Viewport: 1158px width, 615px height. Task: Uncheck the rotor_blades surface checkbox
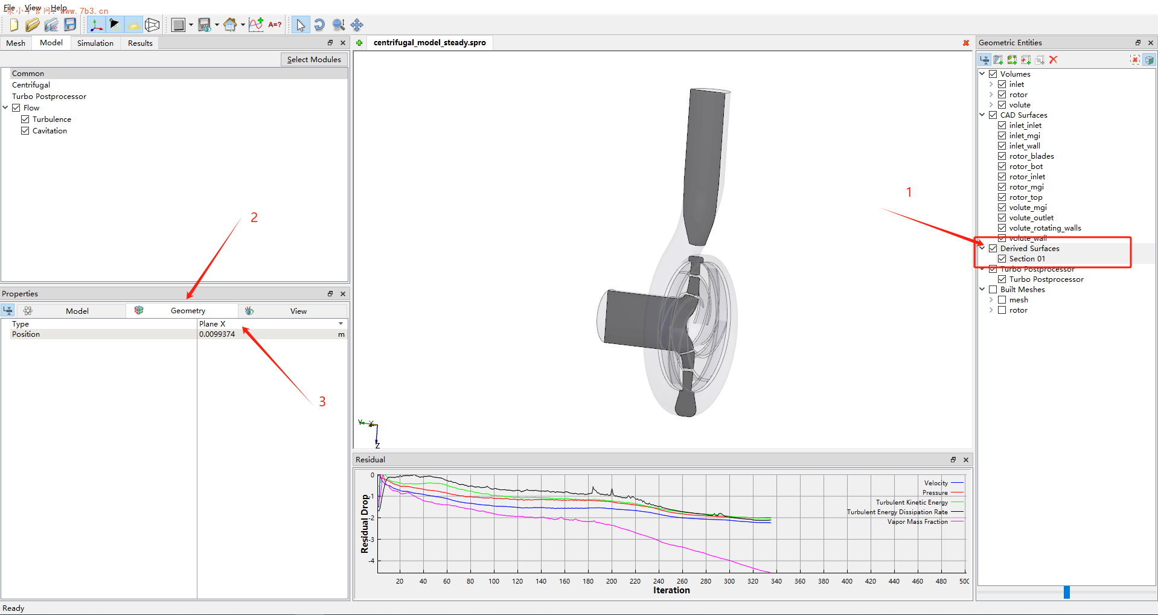coord(1002,156)
